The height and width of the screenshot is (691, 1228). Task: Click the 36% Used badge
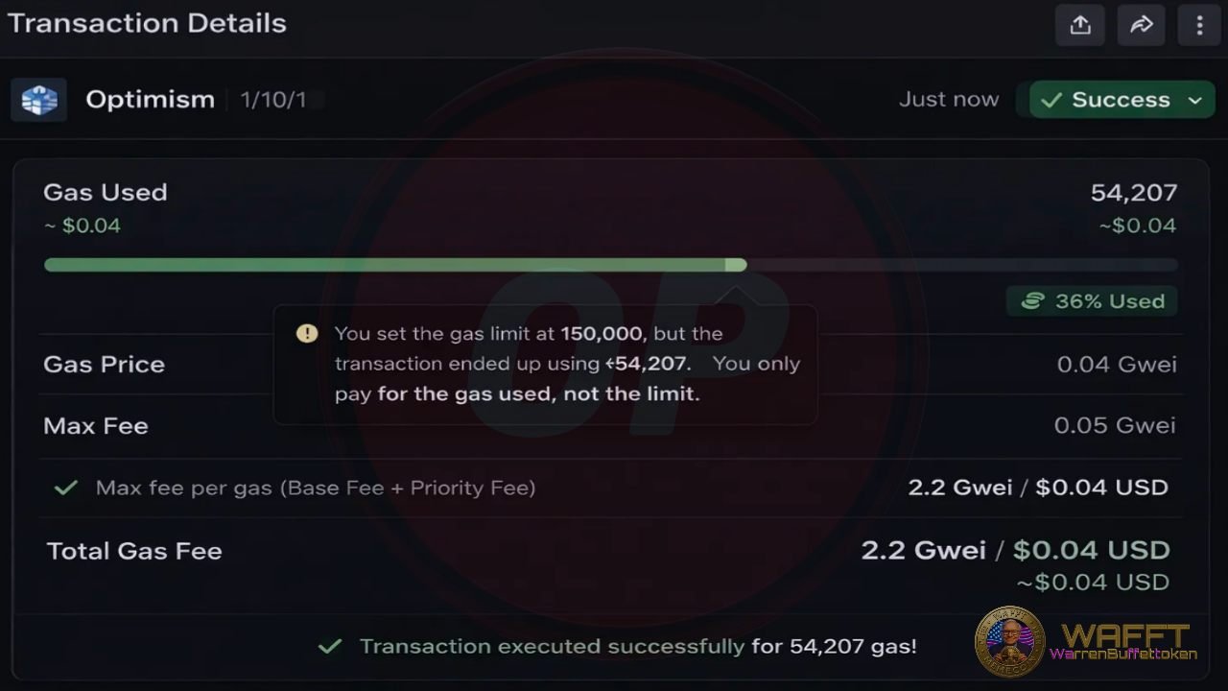(x=1092, y=301)
